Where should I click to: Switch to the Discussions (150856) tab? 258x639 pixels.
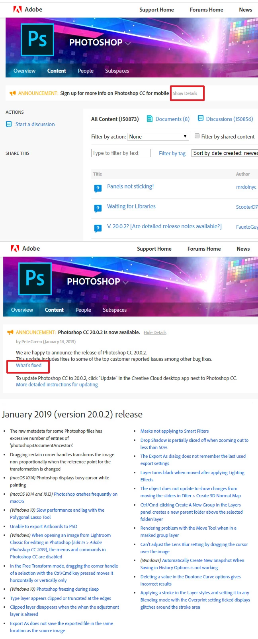click(x=230, y=119)
